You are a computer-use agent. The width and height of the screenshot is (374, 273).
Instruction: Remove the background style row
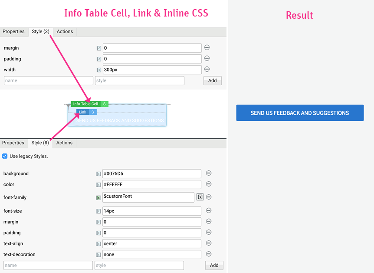pos(209,173)
